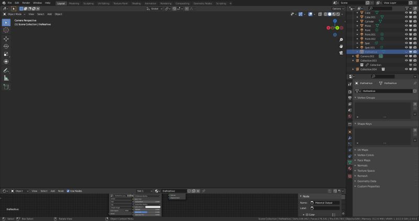Expand the Vertex Colors panel

[365, 155]
